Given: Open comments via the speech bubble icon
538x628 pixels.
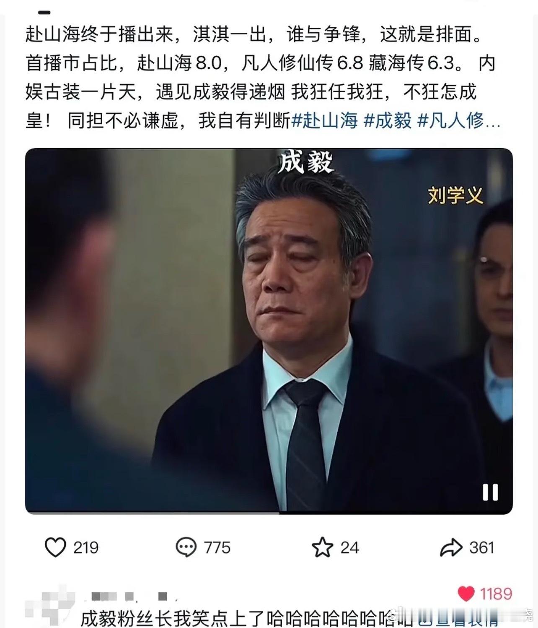Looking at the screenshot, I should [x=186, y=547].
